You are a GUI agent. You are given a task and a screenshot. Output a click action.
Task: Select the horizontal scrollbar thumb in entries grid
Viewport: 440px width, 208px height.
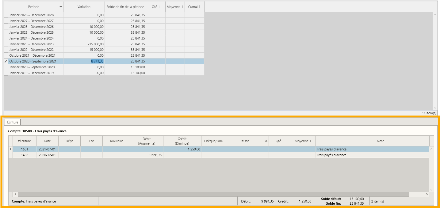[x=213, y=194]
